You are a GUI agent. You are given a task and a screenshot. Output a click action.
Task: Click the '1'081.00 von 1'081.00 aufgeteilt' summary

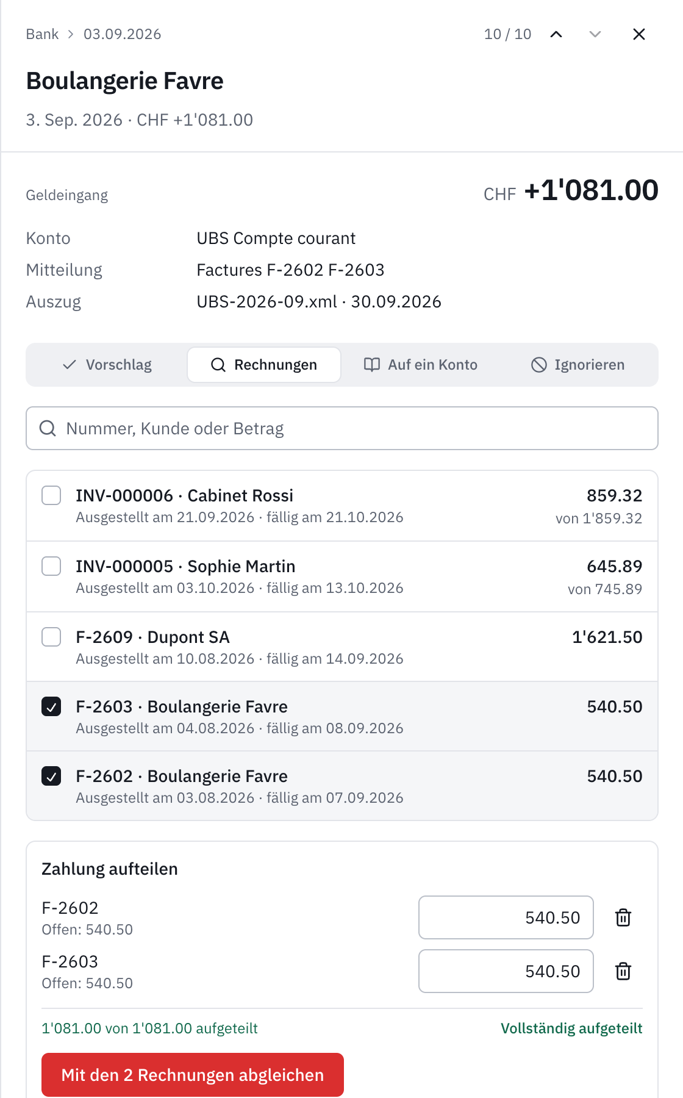pos(150,1028)
